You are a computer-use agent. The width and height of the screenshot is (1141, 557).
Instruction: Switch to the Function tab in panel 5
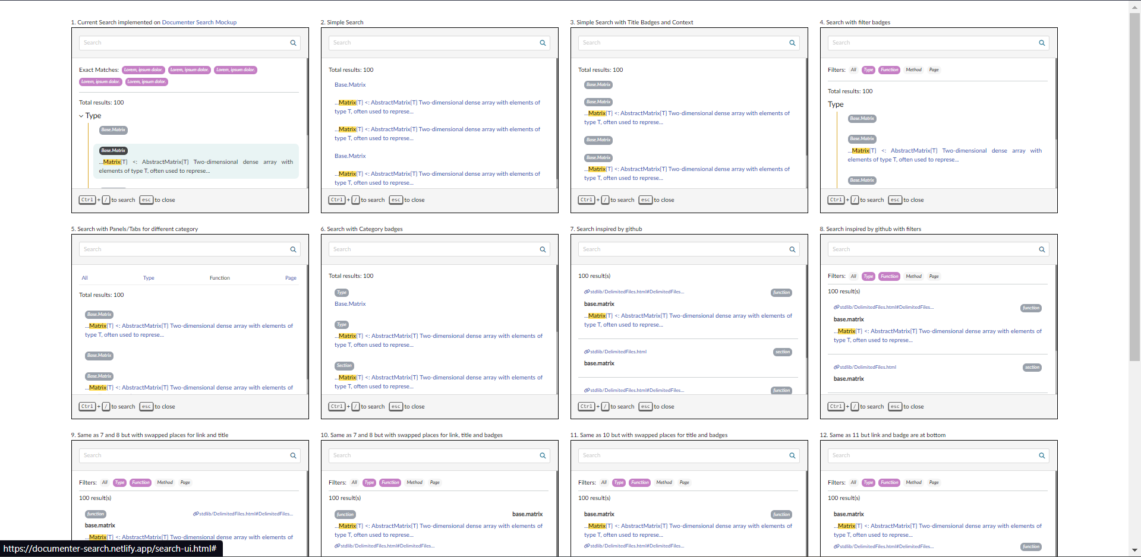(x=219, y=277)
